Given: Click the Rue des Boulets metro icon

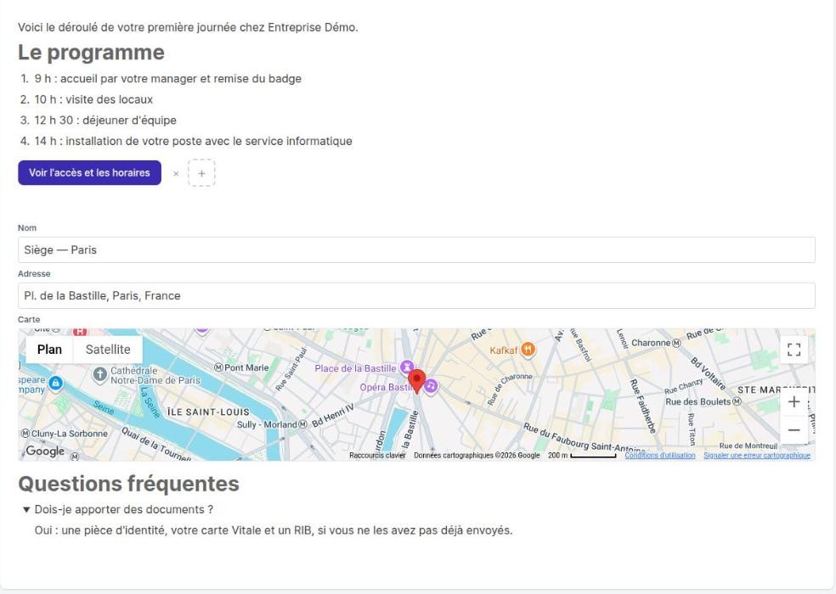Looking at the screenshot, I should point(737,401).
